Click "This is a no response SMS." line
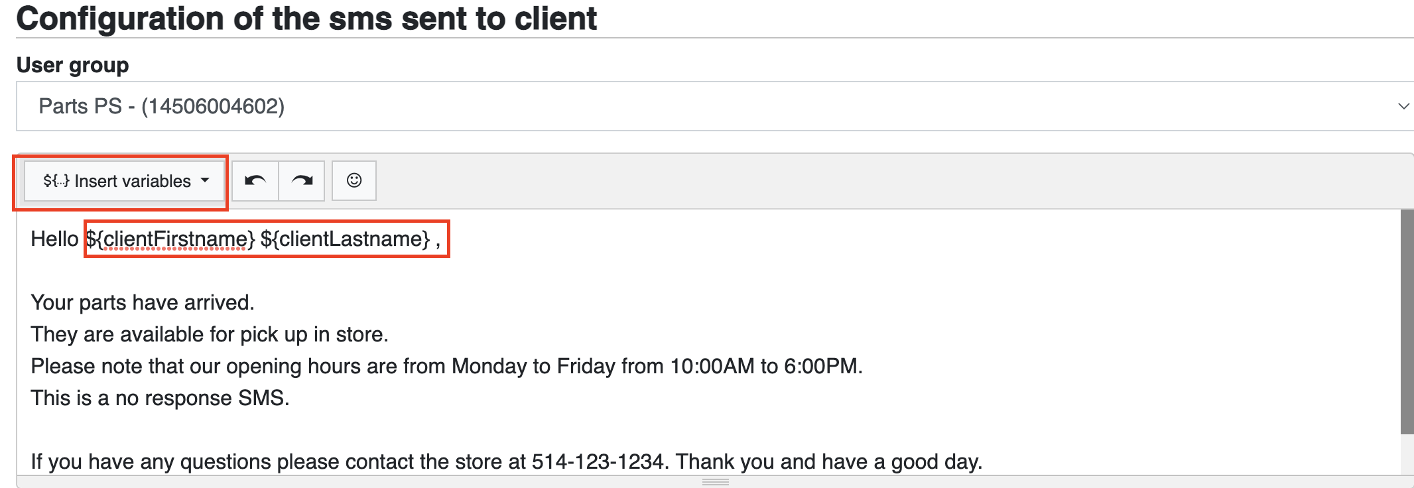This screenshot has width=1414, height=488. pyautogui.click(x=160, y=398)
